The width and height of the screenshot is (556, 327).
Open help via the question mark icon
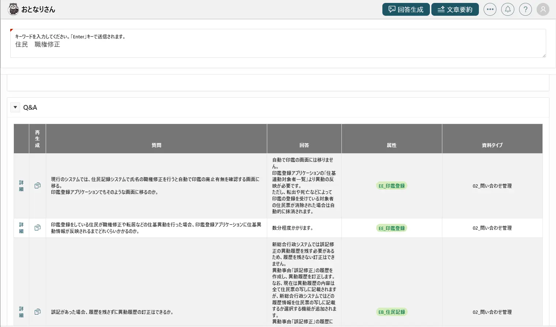pyautogui.click(x=525, y=10)
